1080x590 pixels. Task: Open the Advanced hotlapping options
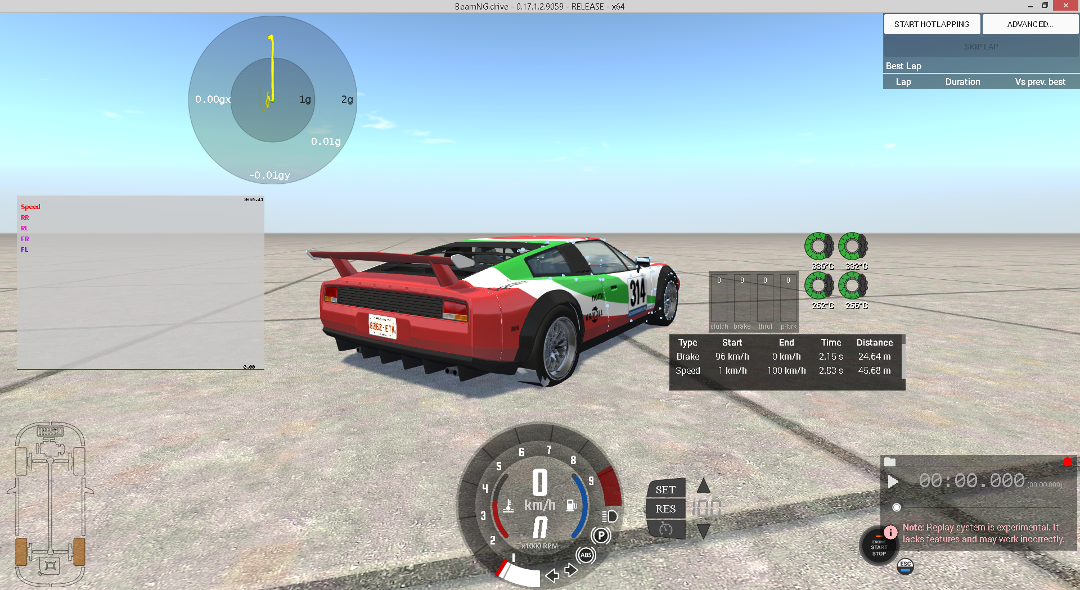1030,24
